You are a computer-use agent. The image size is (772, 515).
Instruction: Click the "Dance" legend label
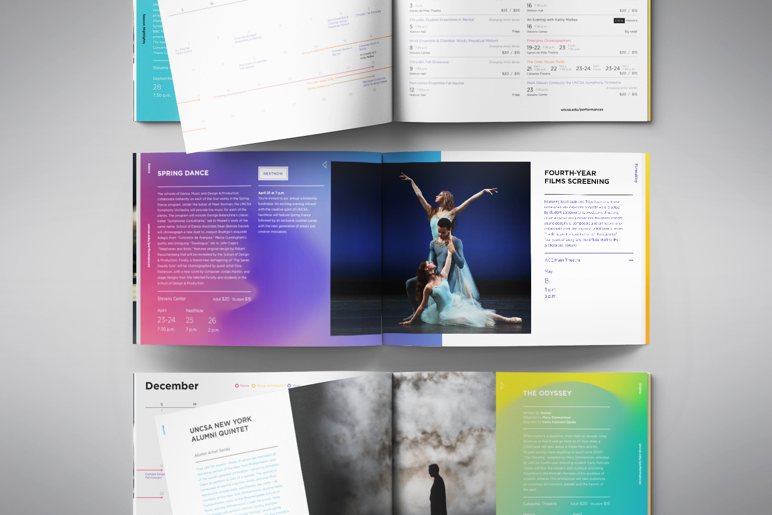244,386
